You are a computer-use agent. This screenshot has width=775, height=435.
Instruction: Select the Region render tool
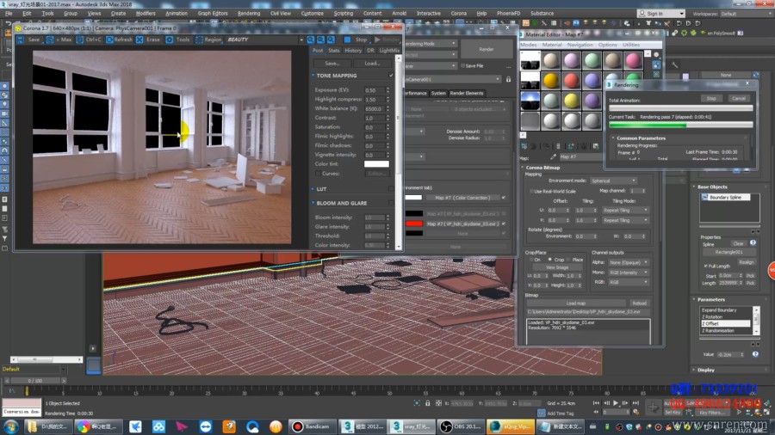click(208, 40)
